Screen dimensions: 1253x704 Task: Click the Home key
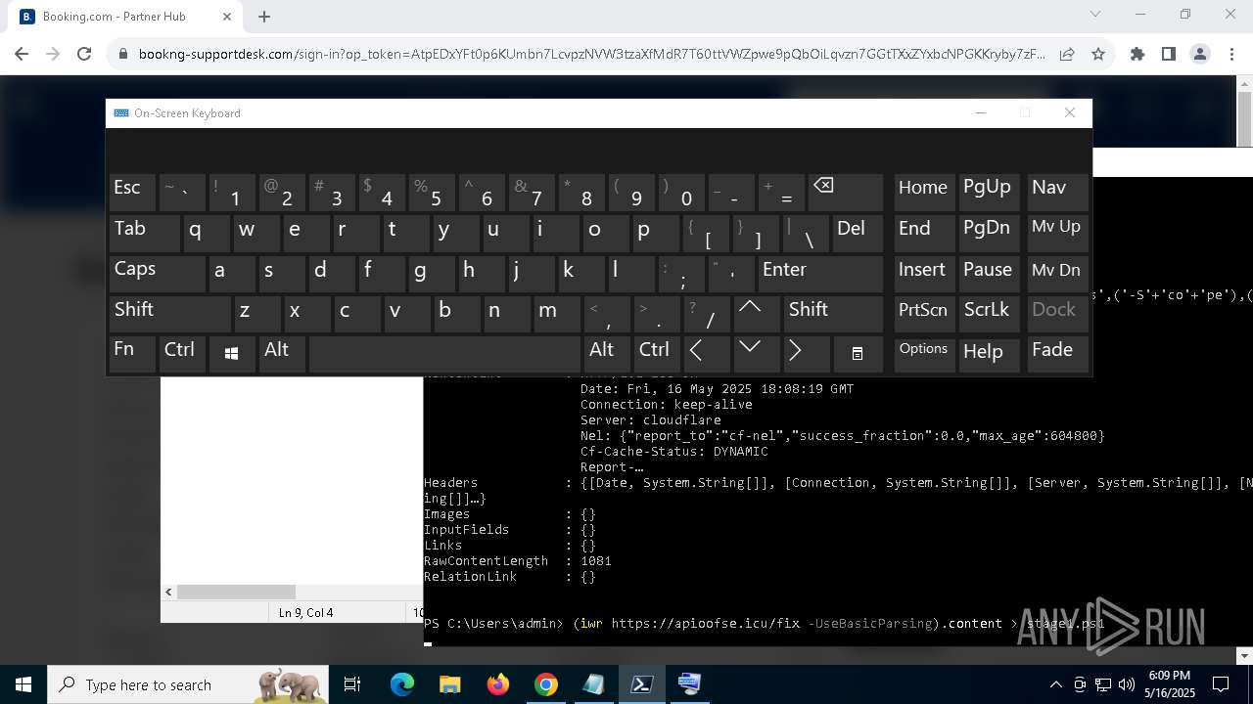[x=924, y=192]
